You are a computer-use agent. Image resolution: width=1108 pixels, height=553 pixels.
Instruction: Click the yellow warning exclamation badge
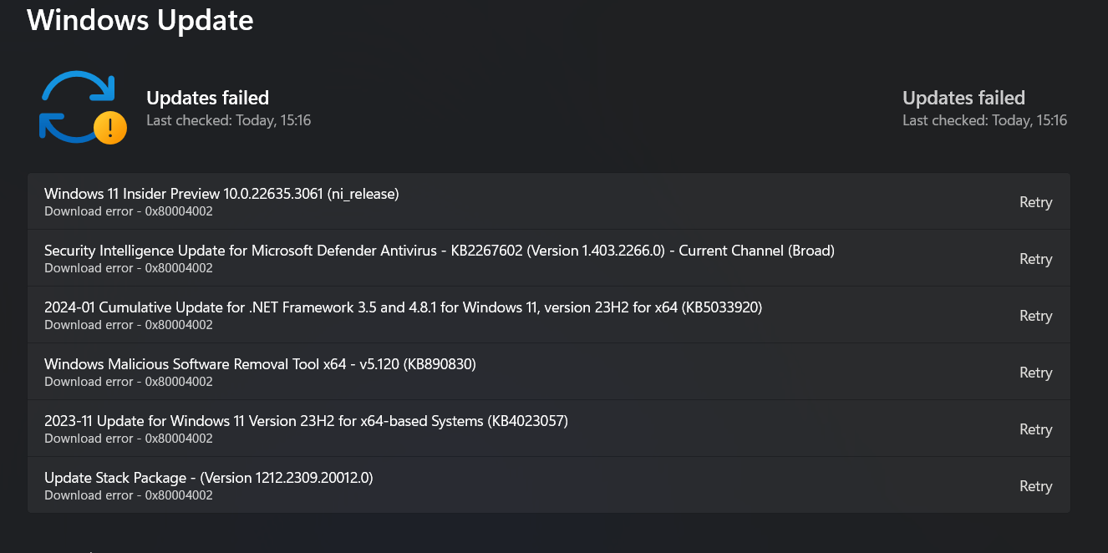click(110, 127)
